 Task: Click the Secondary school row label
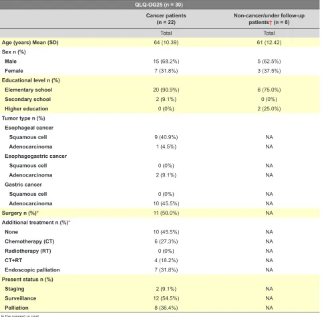click(28, 99)
